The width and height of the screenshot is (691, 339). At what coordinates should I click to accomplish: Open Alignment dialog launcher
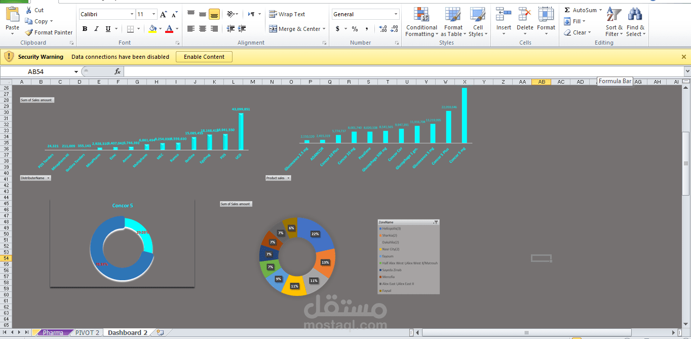(x=324, y=43)
